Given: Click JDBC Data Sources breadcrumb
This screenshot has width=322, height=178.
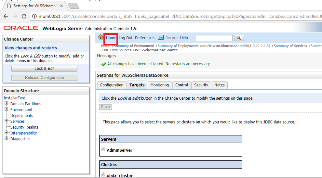Looking at the screenshot, I should click(116, 50).
